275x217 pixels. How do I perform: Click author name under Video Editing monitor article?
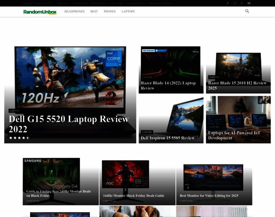pos(186,201)
